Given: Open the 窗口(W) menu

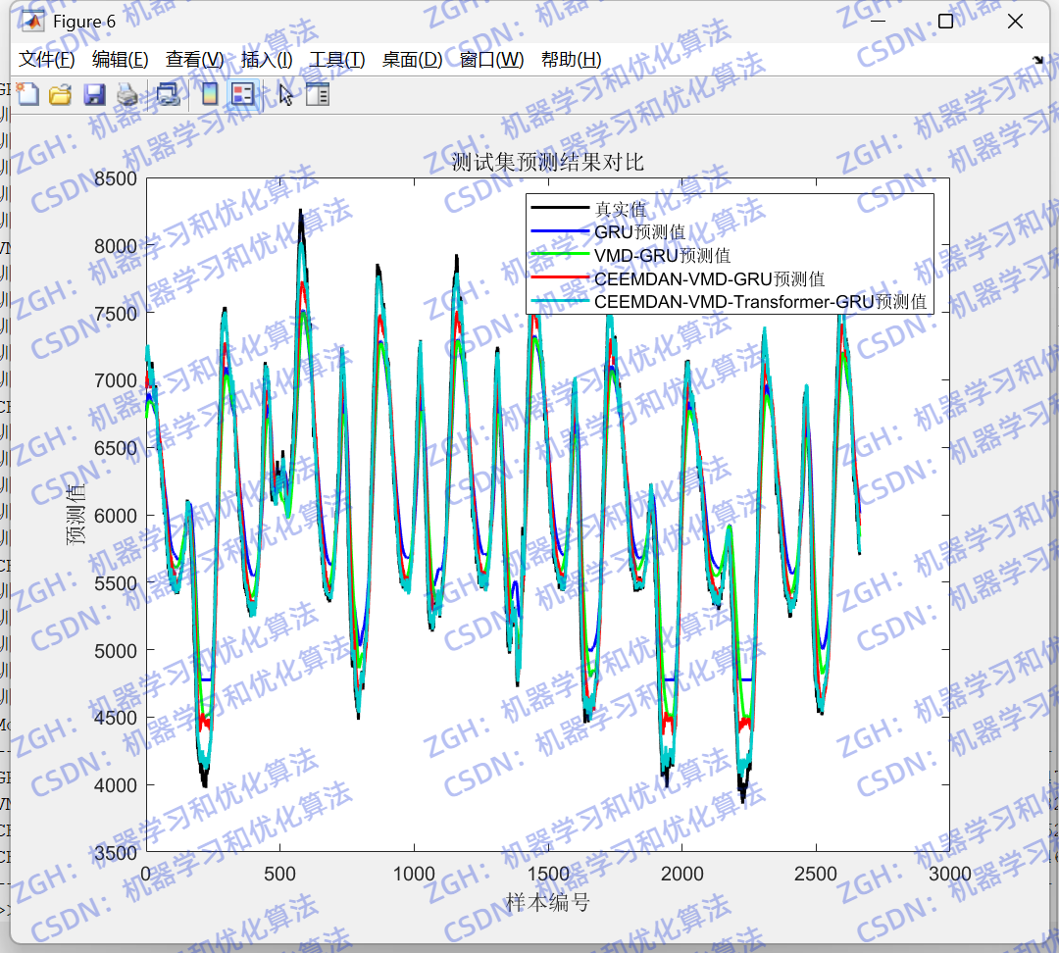Looking at the screenshot, I should [x=491, y=60].
